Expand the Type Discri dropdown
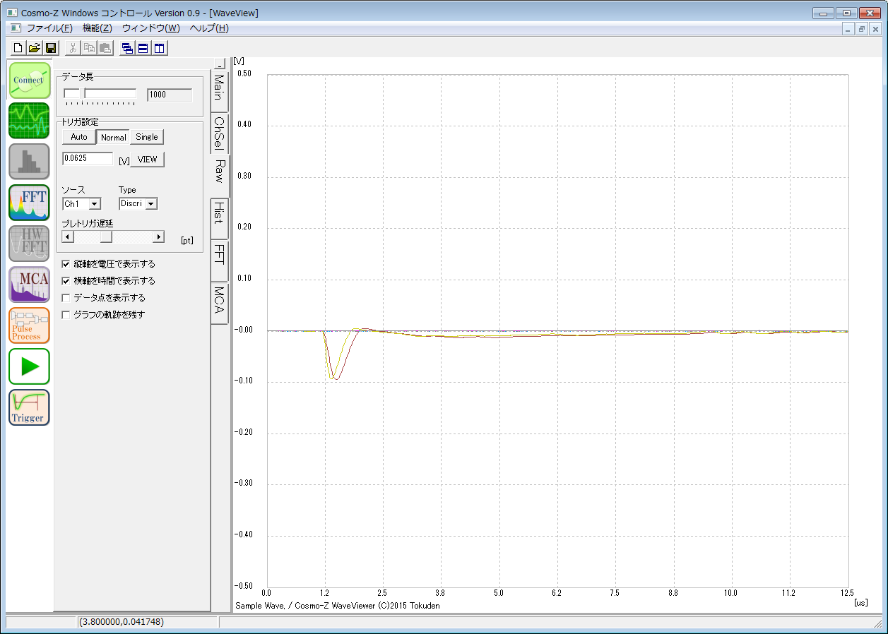This screenshot has width=888, height=634. tap(151, 204)
